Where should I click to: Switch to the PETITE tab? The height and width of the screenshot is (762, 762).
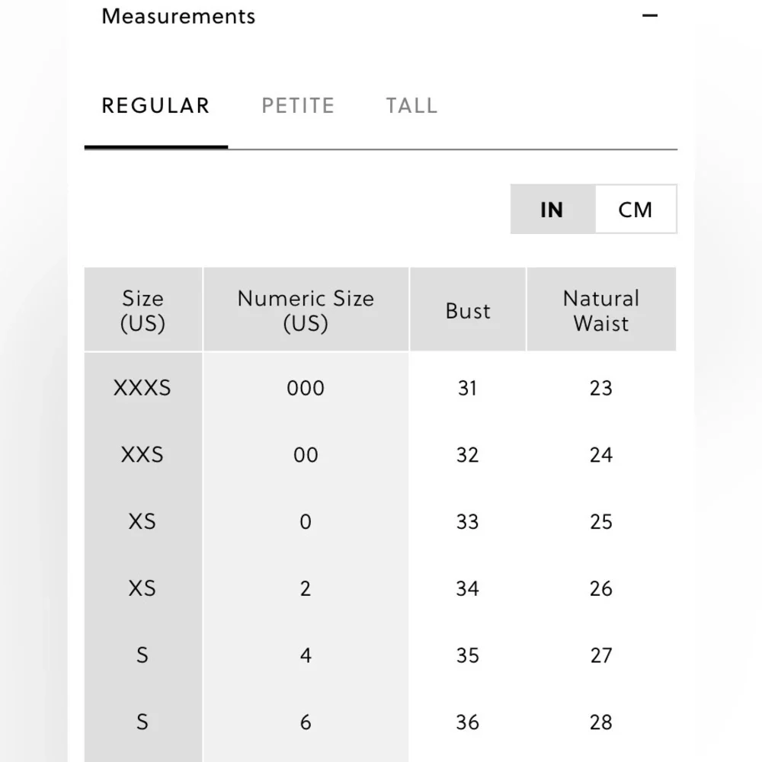(298, 105)
